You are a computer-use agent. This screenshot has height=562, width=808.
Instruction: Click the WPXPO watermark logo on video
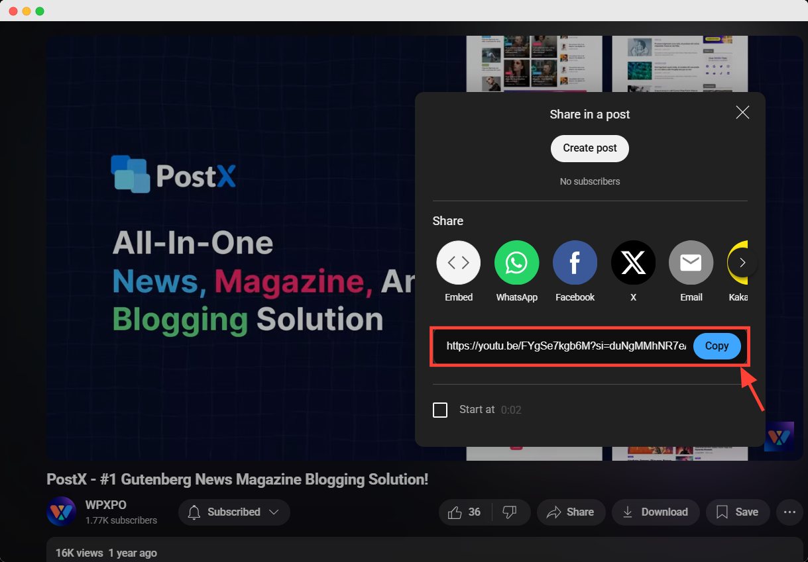779,436
